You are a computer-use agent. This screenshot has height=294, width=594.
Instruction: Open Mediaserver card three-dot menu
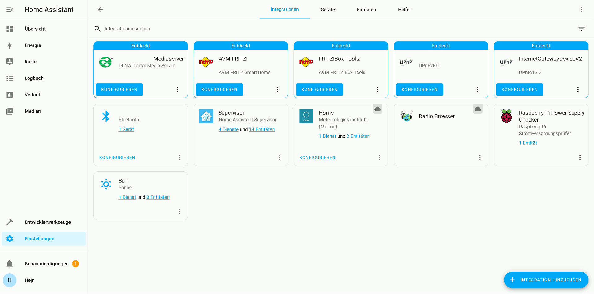[x=177, y=90]
